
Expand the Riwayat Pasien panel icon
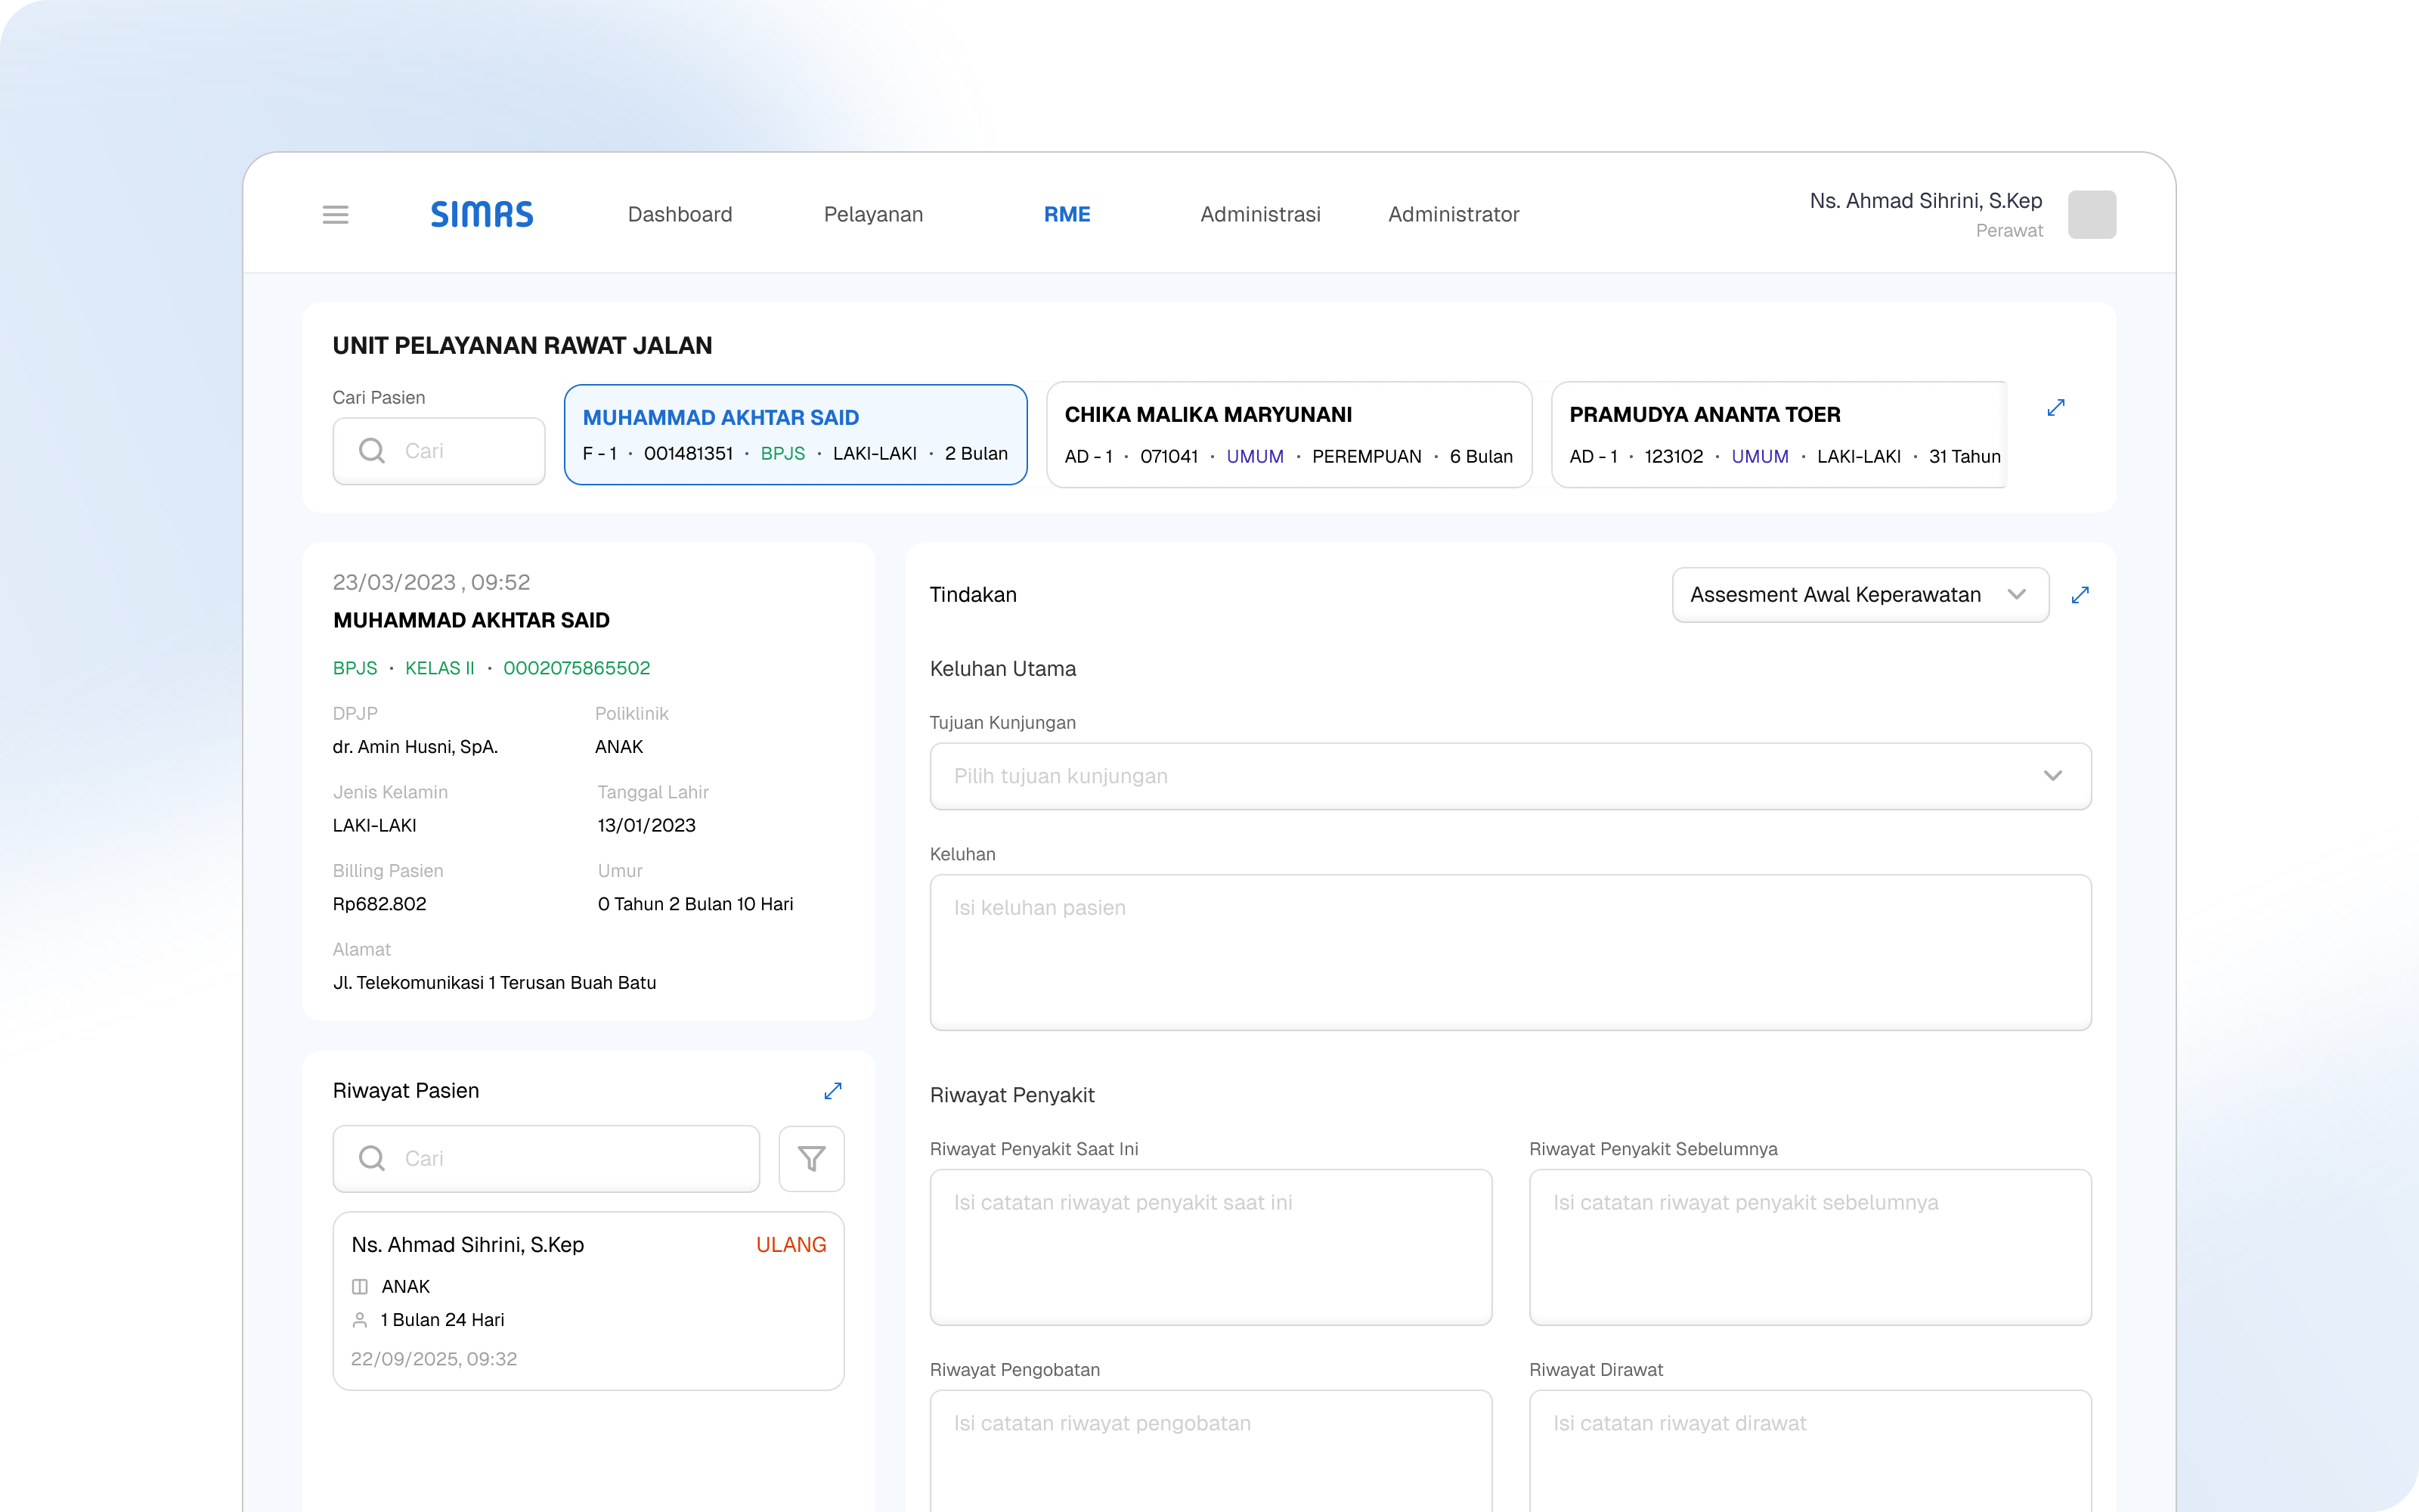(x=832, y=1091)
